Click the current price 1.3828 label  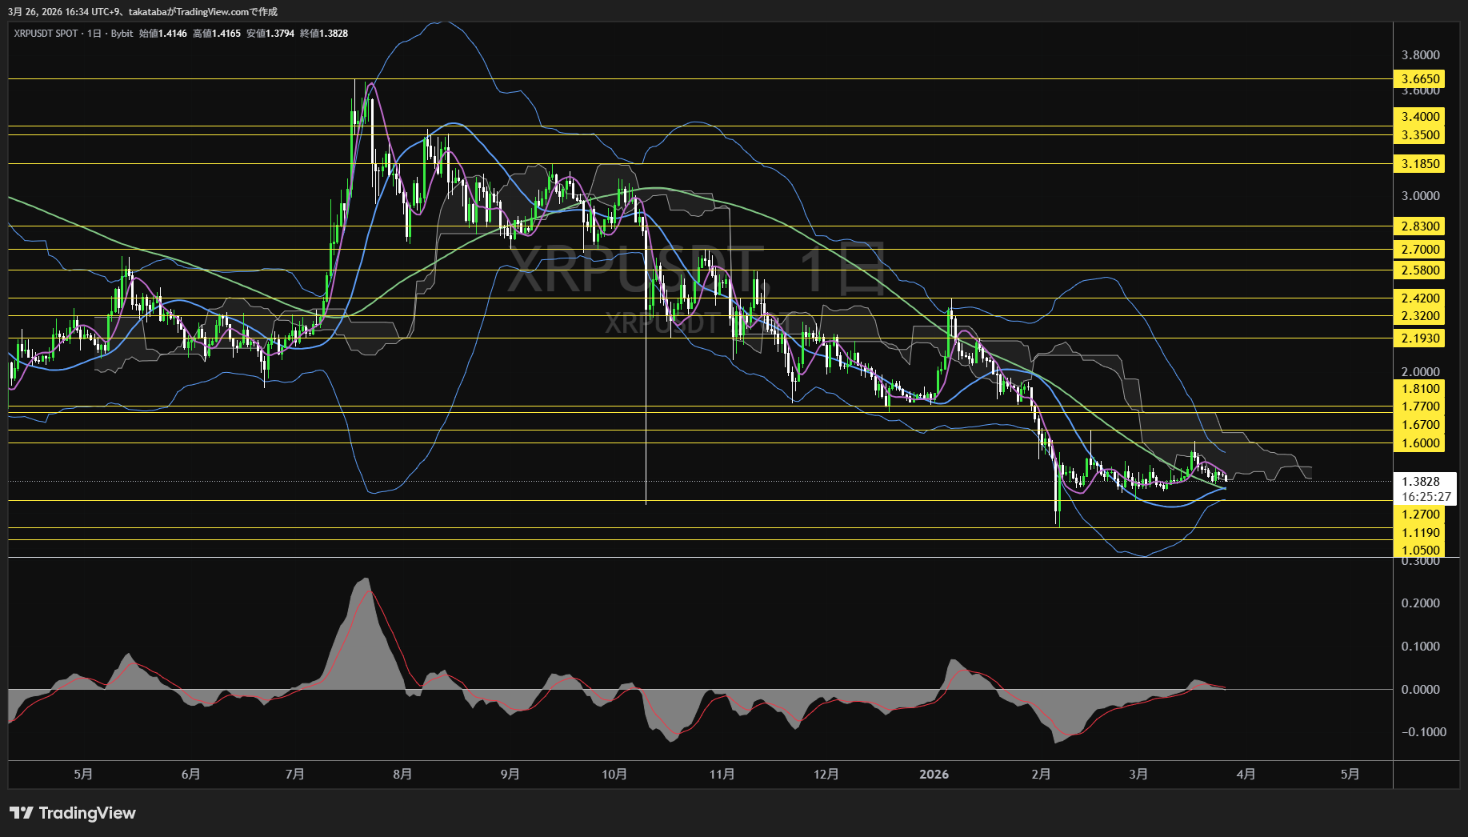(x=1420, y=481)
